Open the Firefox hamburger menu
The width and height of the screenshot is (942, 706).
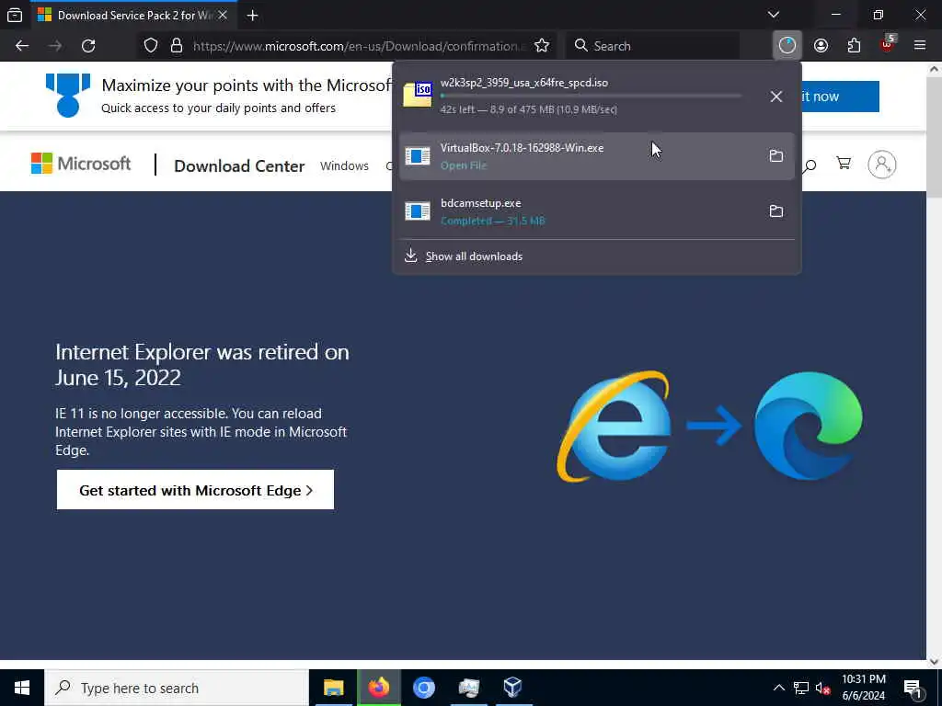(x=920, y=45)
